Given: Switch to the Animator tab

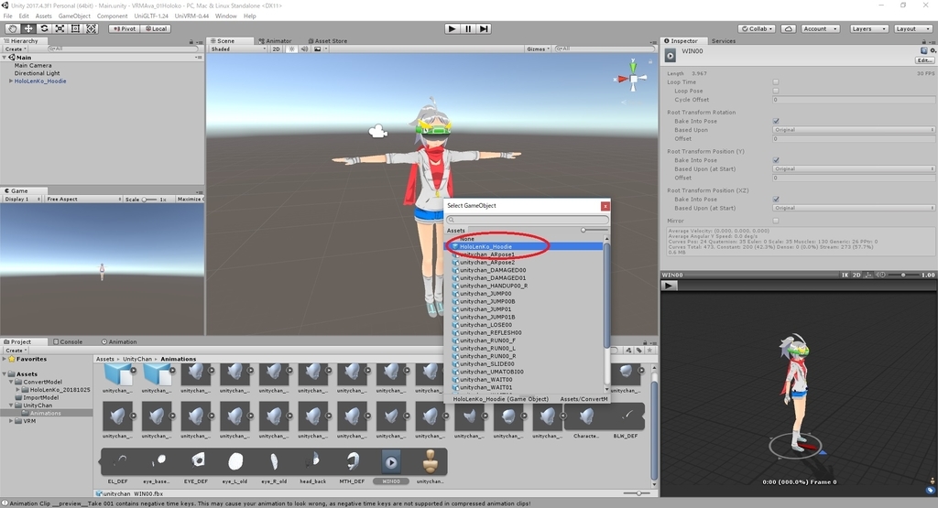Looking at the screenshot, I should (x=275, y=41).
